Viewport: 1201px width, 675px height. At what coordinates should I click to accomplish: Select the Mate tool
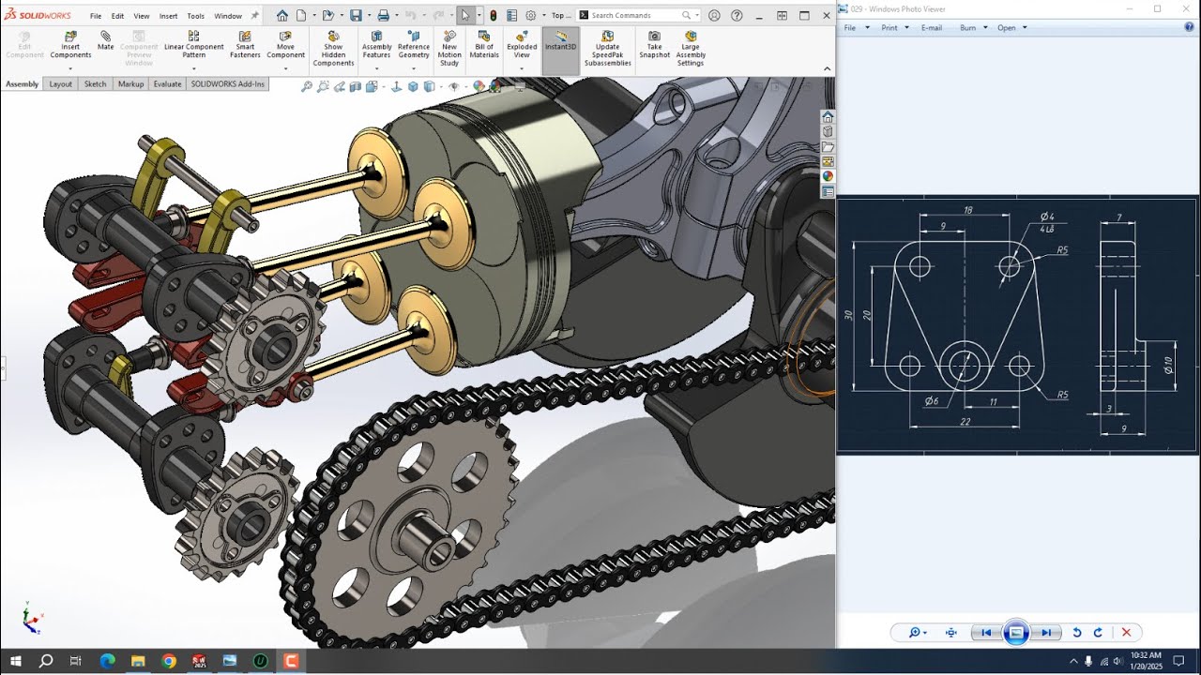106,41
